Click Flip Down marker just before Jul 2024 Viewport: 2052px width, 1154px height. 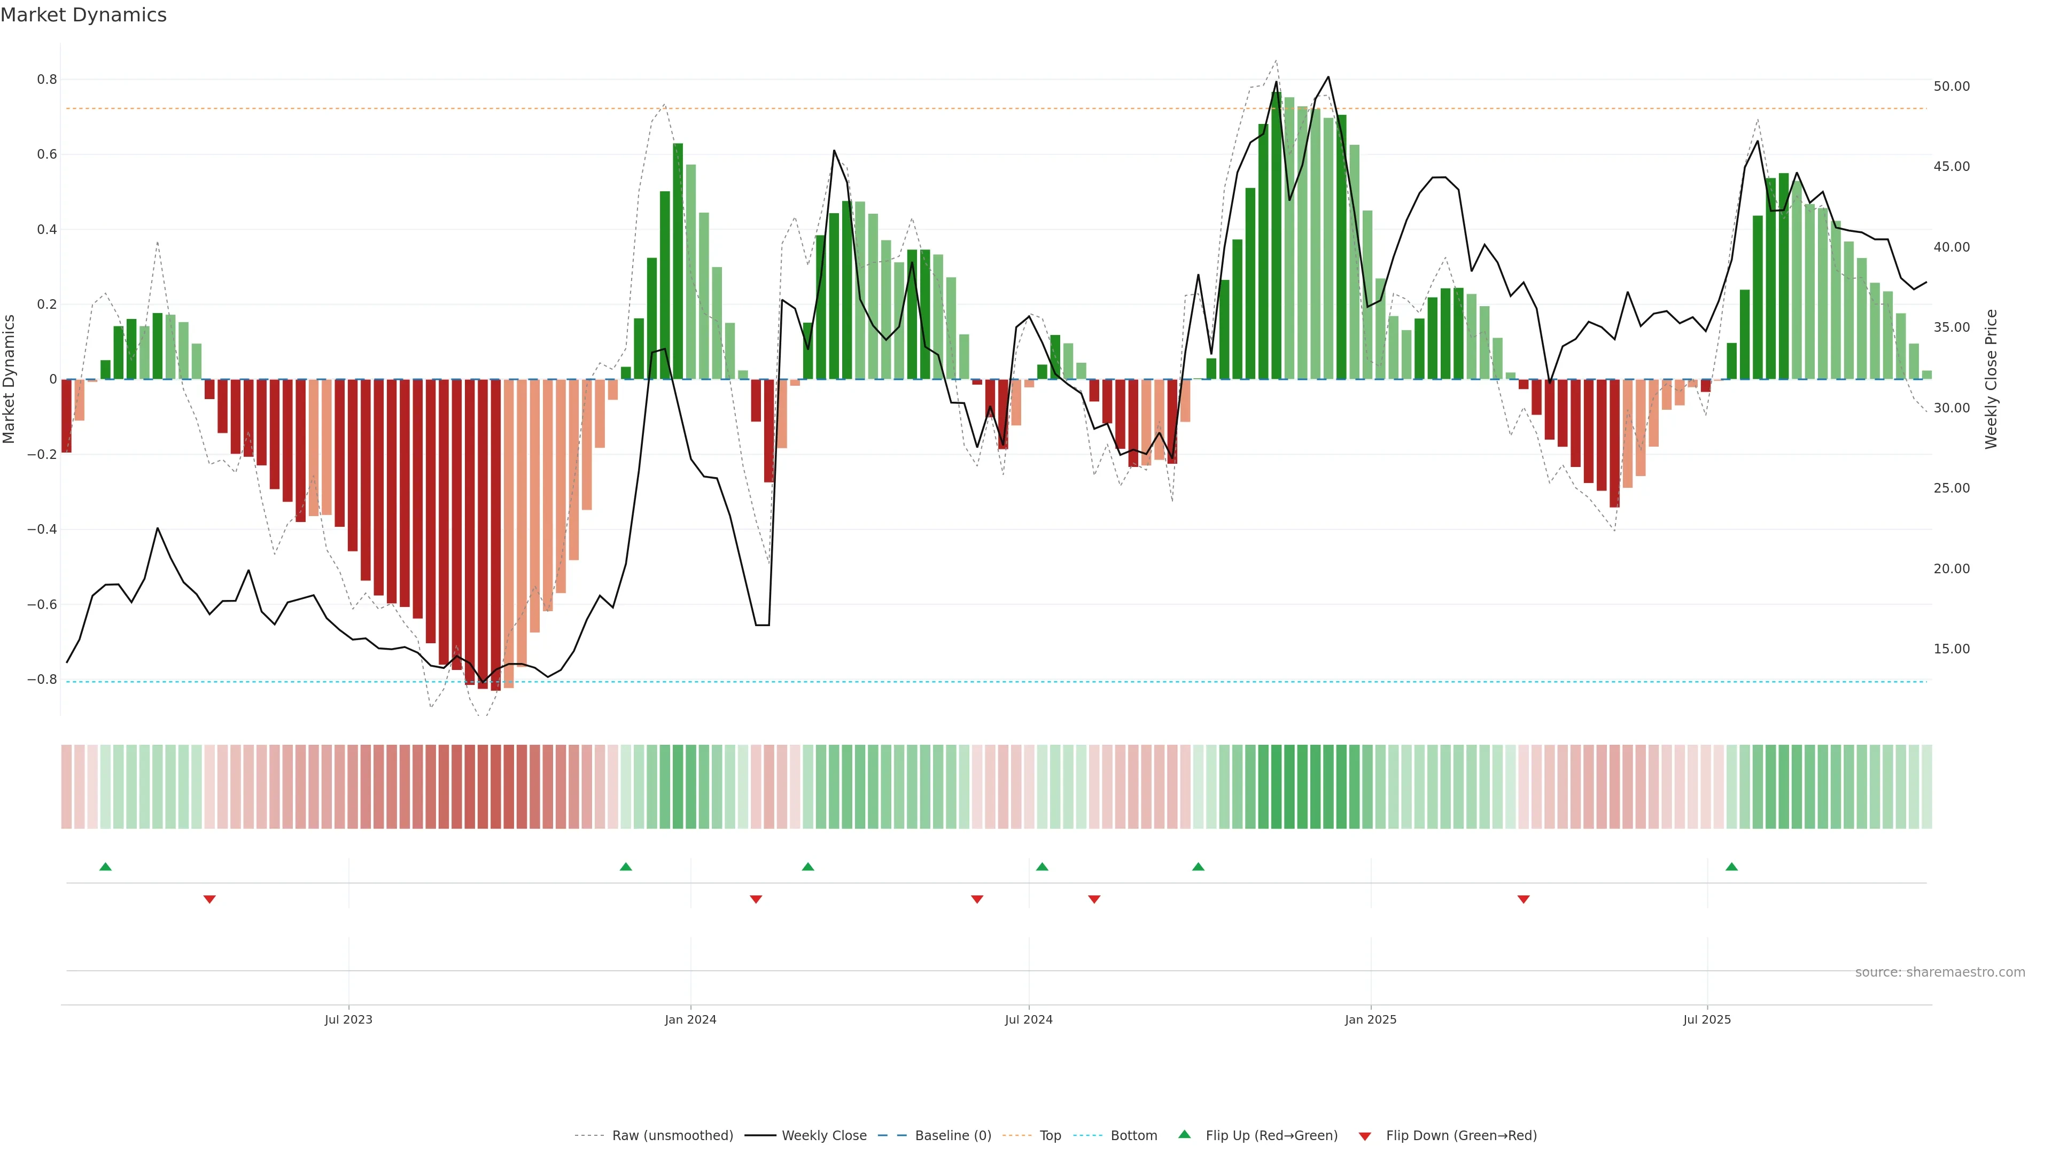click(977, 899)
